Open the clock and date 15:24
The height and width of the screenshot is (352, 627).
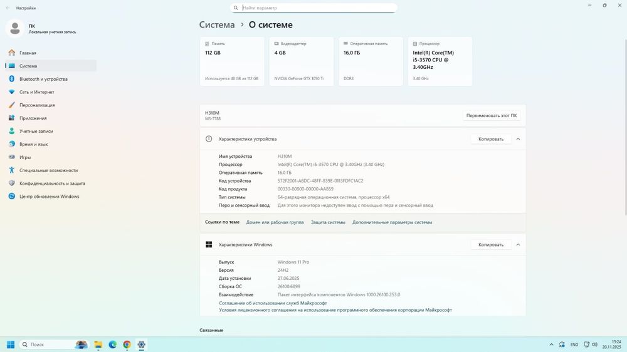click(612, 344)
